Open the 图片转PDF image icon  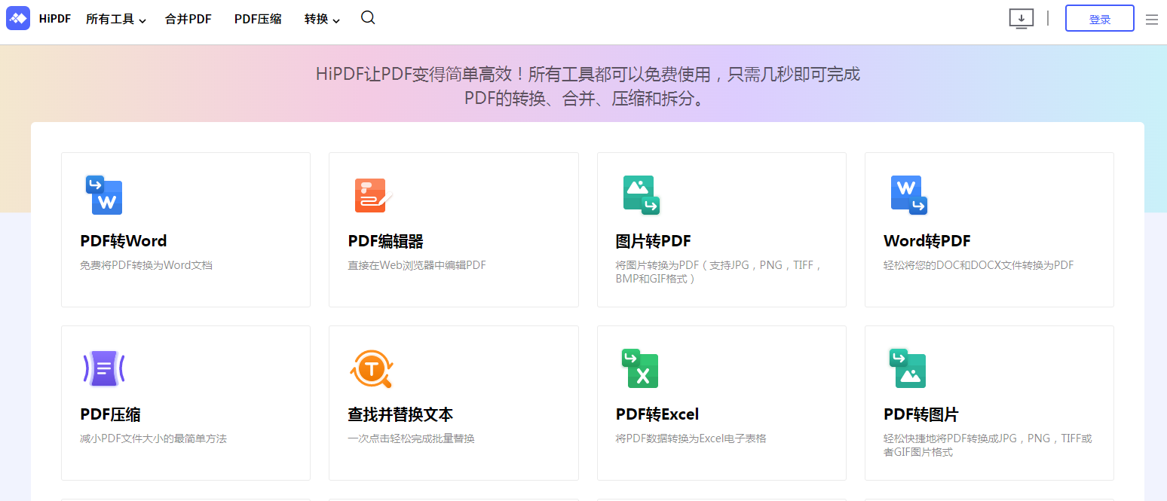pos(640,195)
